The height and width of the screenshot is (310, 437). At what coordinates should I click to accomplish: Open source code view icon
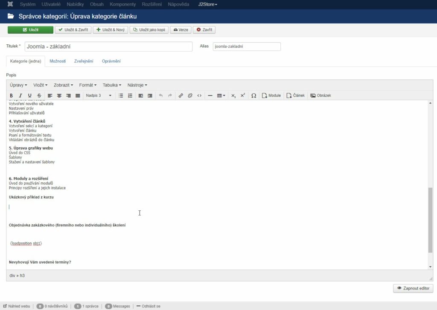(x=199, y=95)
